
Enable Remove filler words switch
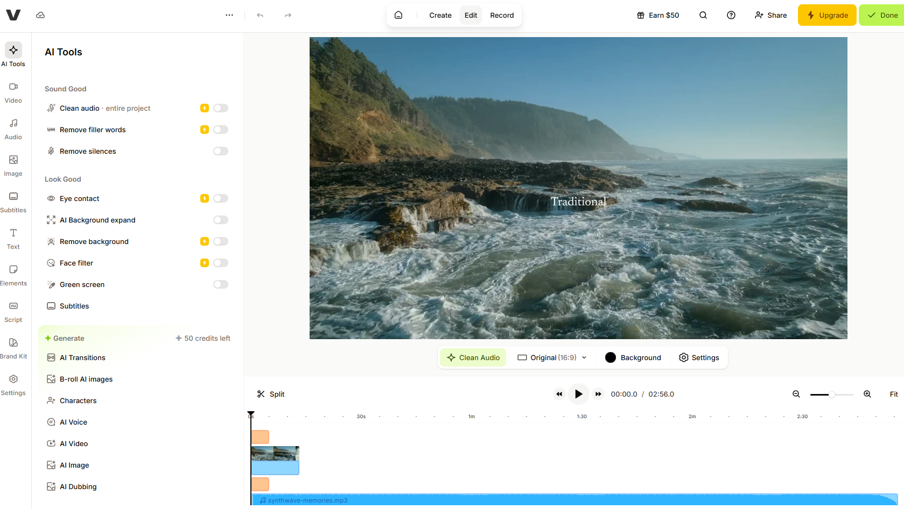(x=221, y=130)
